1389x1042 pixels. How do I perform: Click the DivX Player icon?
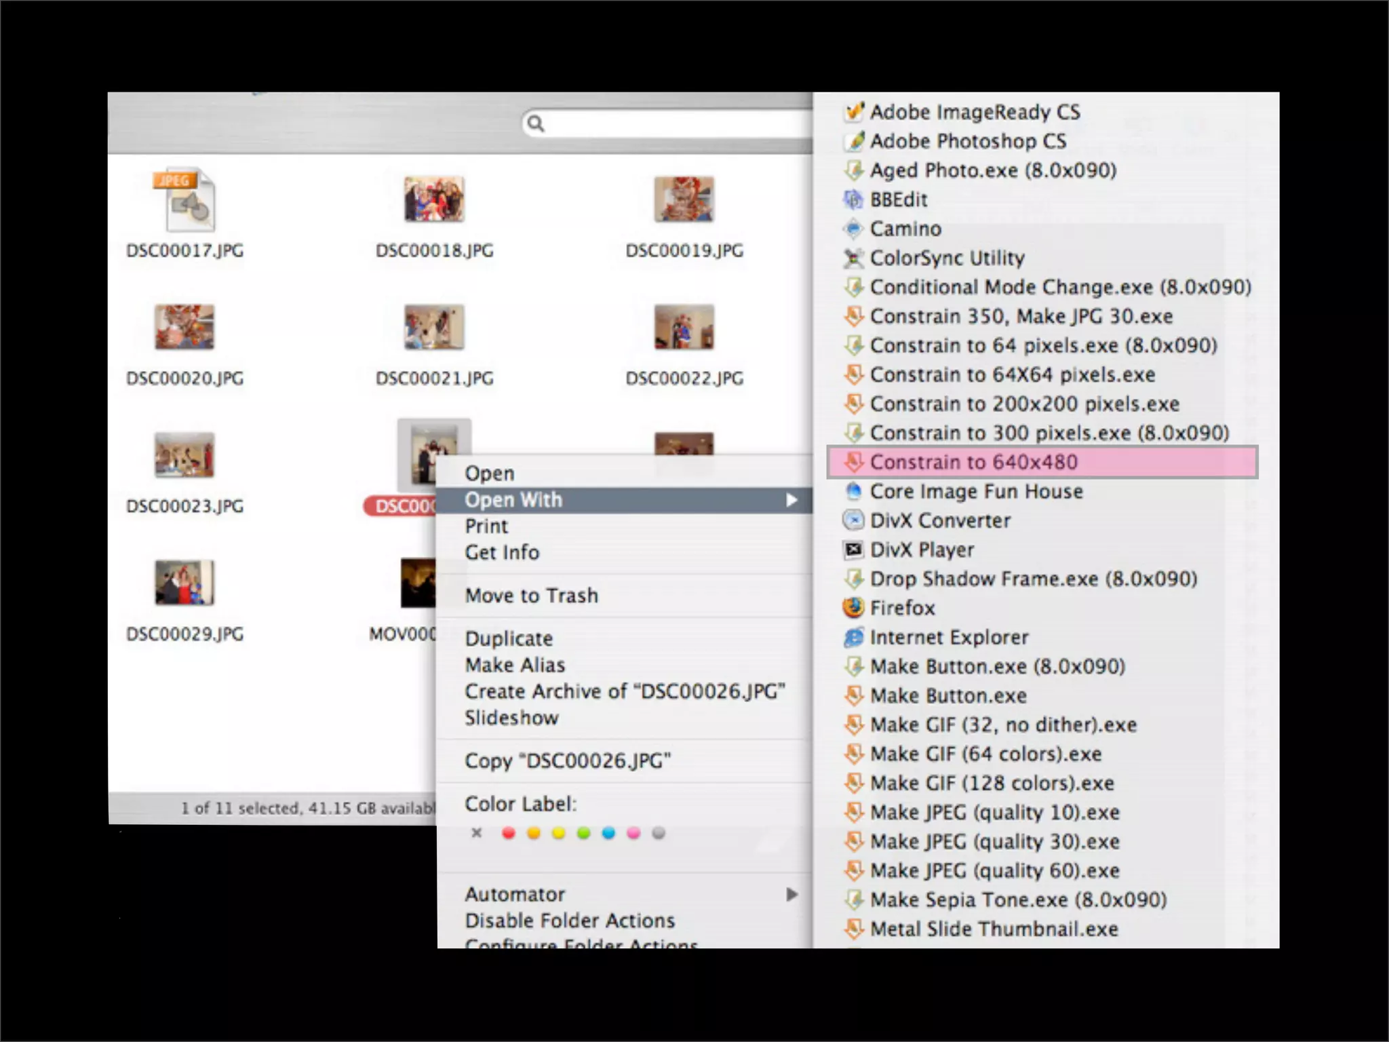coord(854,549)
